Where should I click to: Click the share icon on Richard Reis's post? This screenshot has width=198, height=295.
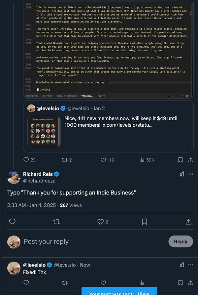click(188, 222)
